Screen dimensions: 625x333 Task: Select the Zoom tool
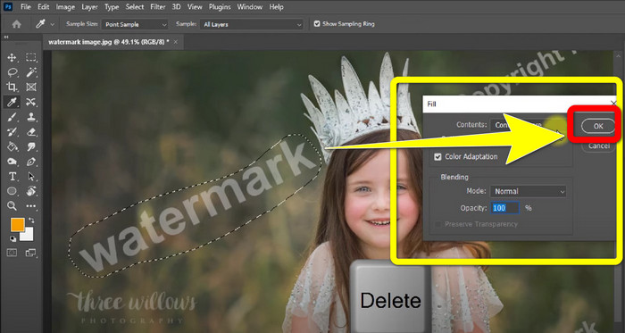[12, 206]
